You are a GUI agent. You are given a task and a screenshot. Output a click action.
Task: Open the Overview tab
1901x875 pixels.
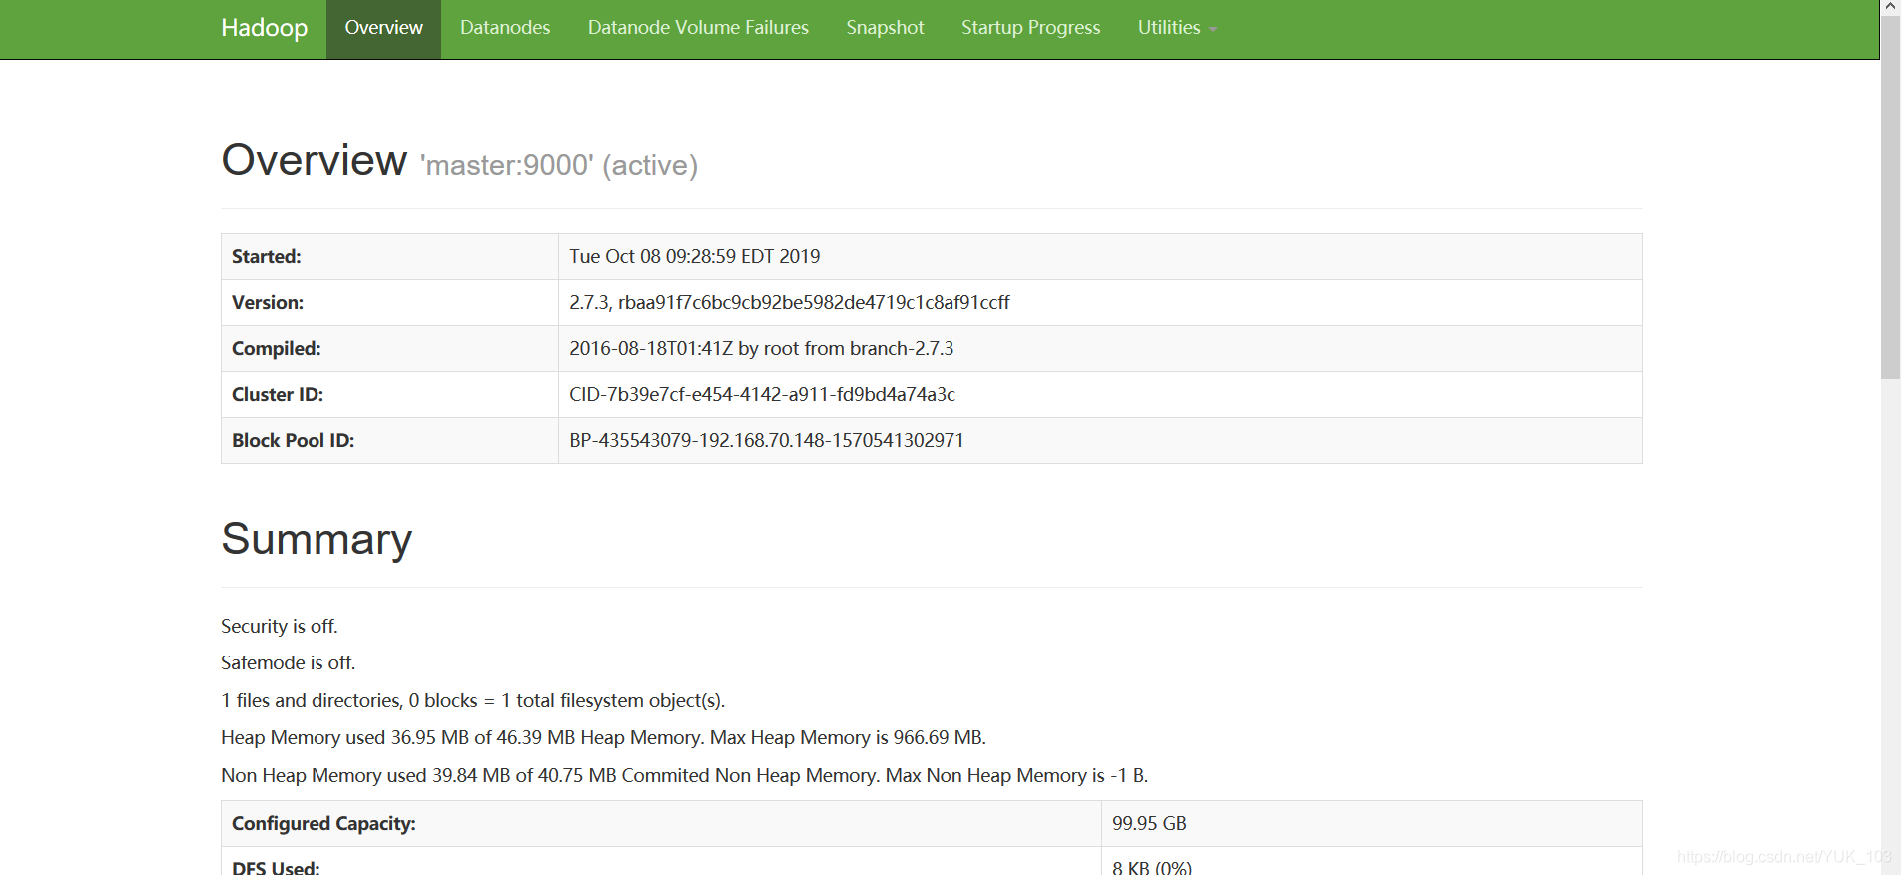point(383,29)
